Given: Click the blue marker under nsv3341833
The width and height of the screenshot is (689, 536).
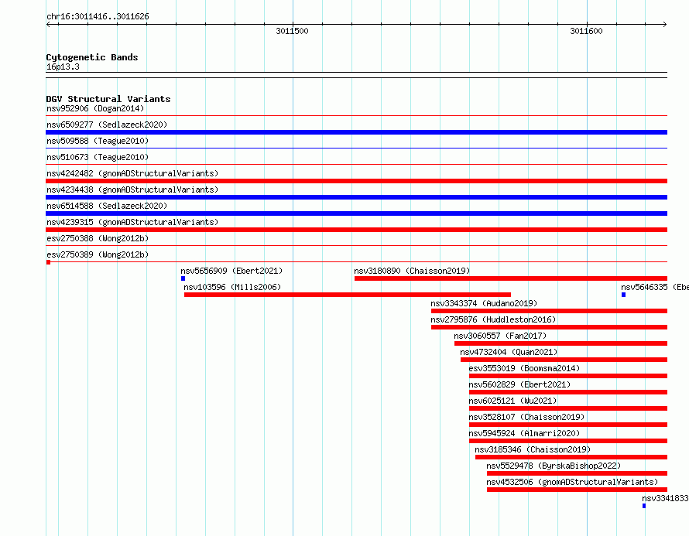Looking at the screenshot, I should (644, 506).
